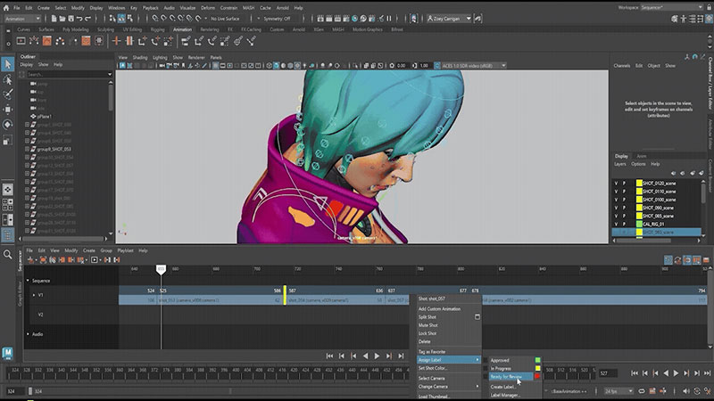Expand the V1 video track
Screen dimensions: 714x401
coord(34,295)
